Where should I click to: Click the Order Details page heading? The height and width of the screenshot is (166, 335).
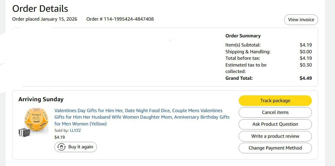40,9
